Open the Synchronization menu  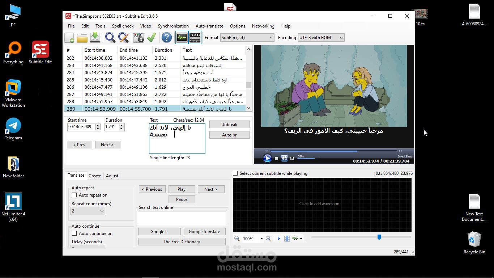[x=173, y=26]
